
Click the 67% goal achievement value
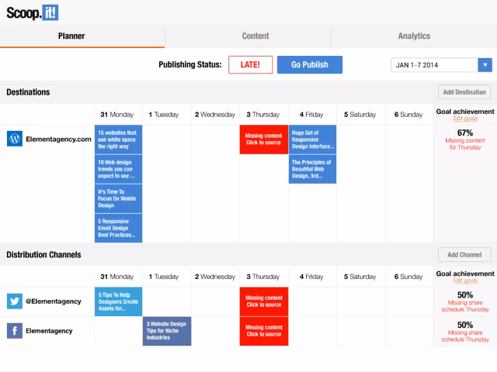tap(465, 133)
